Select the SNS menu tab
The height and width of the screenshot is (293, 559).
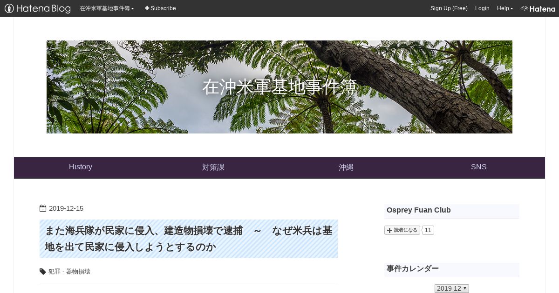tap(479, 167)
